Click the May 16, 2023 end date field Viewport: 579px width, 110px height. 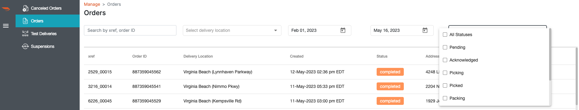[402, 30]
